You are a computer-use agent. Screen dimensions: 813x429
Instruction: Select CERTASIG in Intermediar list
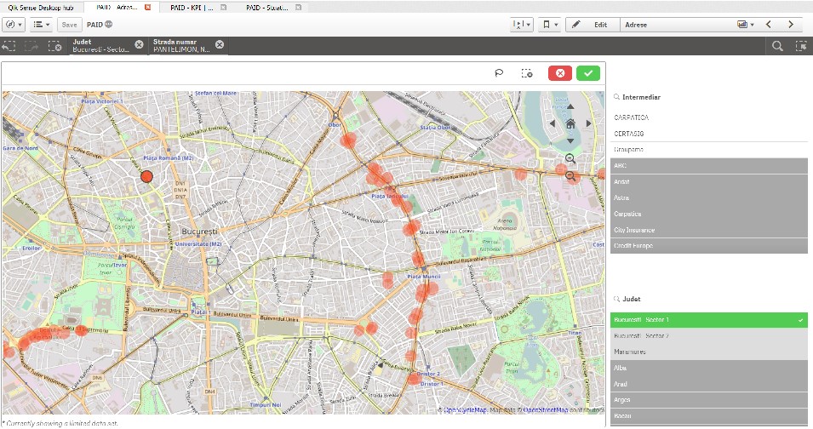click(x=709, y=134)
